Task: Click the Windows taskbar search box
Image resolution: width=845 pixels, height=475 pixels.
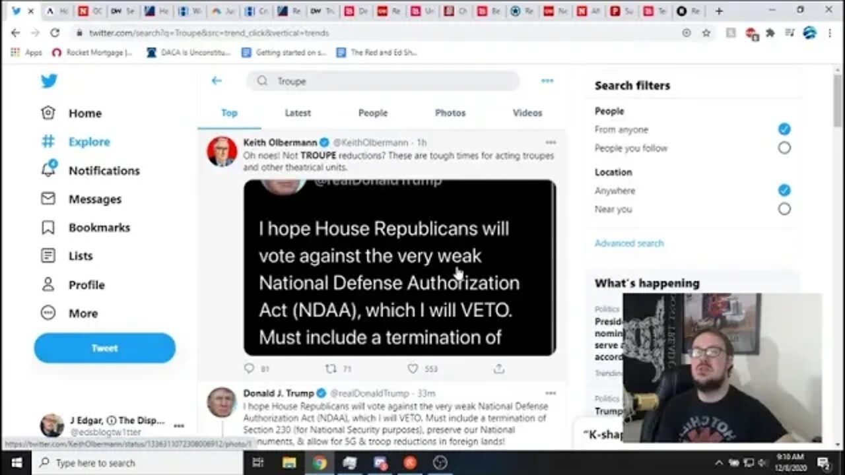Action: pyautogui.click(x=139, y=462)
